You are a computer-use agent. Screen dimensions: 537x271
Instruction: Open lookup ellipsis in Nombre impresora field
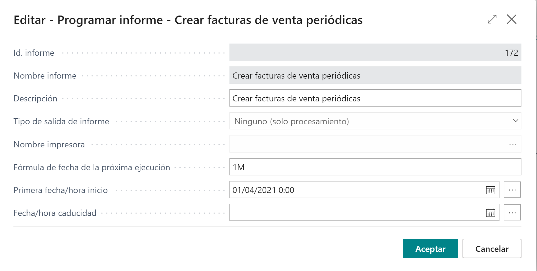(x=513, y=144)
